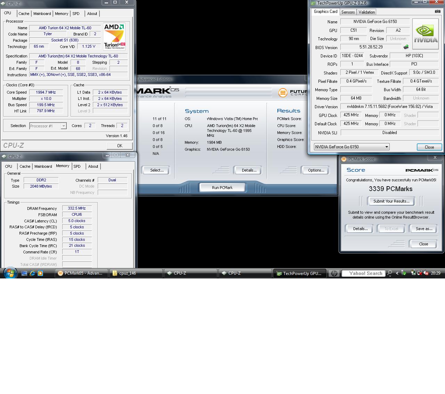
Task: Click Run PCMark button
Action: 222,187
